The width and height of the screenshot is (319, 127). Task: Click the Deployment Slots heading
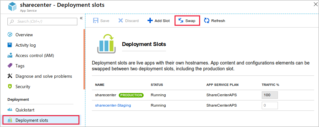(x=144, y=44)
